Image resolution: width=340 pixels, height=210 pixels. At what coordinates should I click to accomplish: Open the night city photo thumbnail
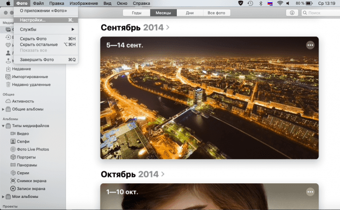(x=209, y=98)
